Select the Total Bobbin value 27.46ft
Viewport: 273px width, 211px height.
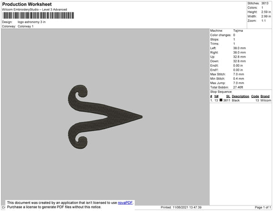(238, 87)
